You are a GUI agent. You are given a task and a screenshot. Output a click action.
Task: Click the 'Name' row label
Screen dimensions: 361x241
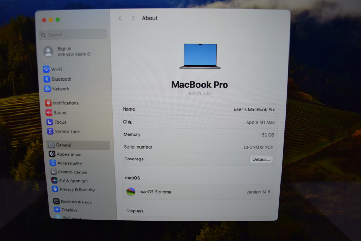point(129,109)
